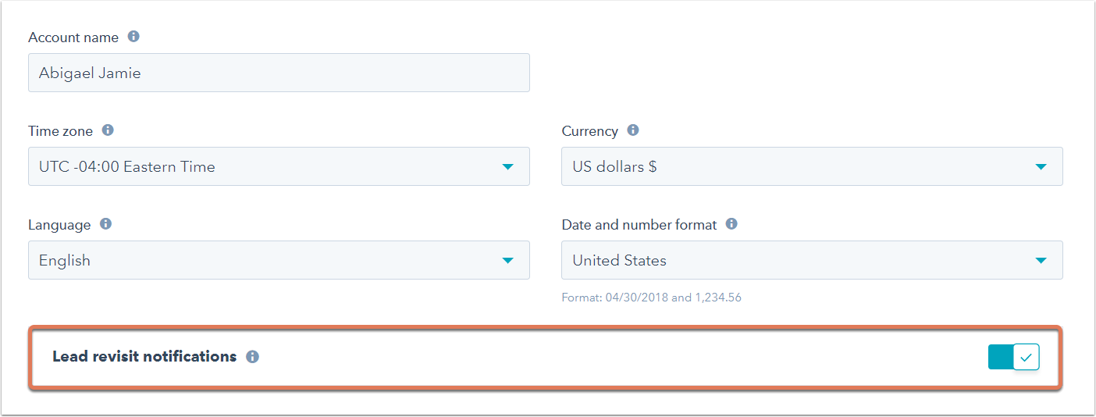
Task: Click info icon beside Currency label
Action: click(633, 130)
